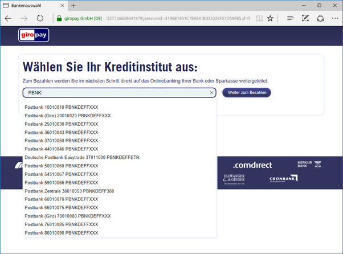Focus the bank search input field
The image size is (343, 254).
(120, 93)
